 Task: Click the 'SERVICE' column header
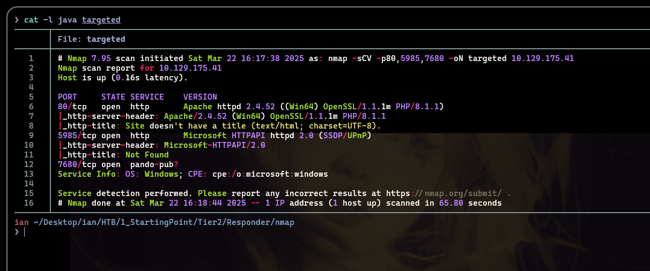coord(147,97)
